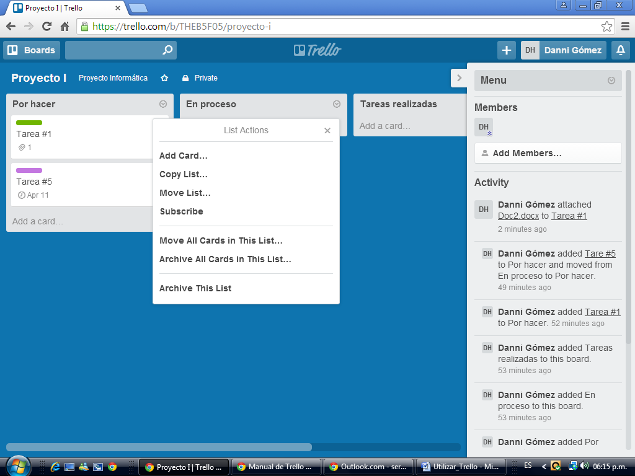Click the DH avatar in top header
This screenshot has height=476, width=635.
(x=530, y=50)
